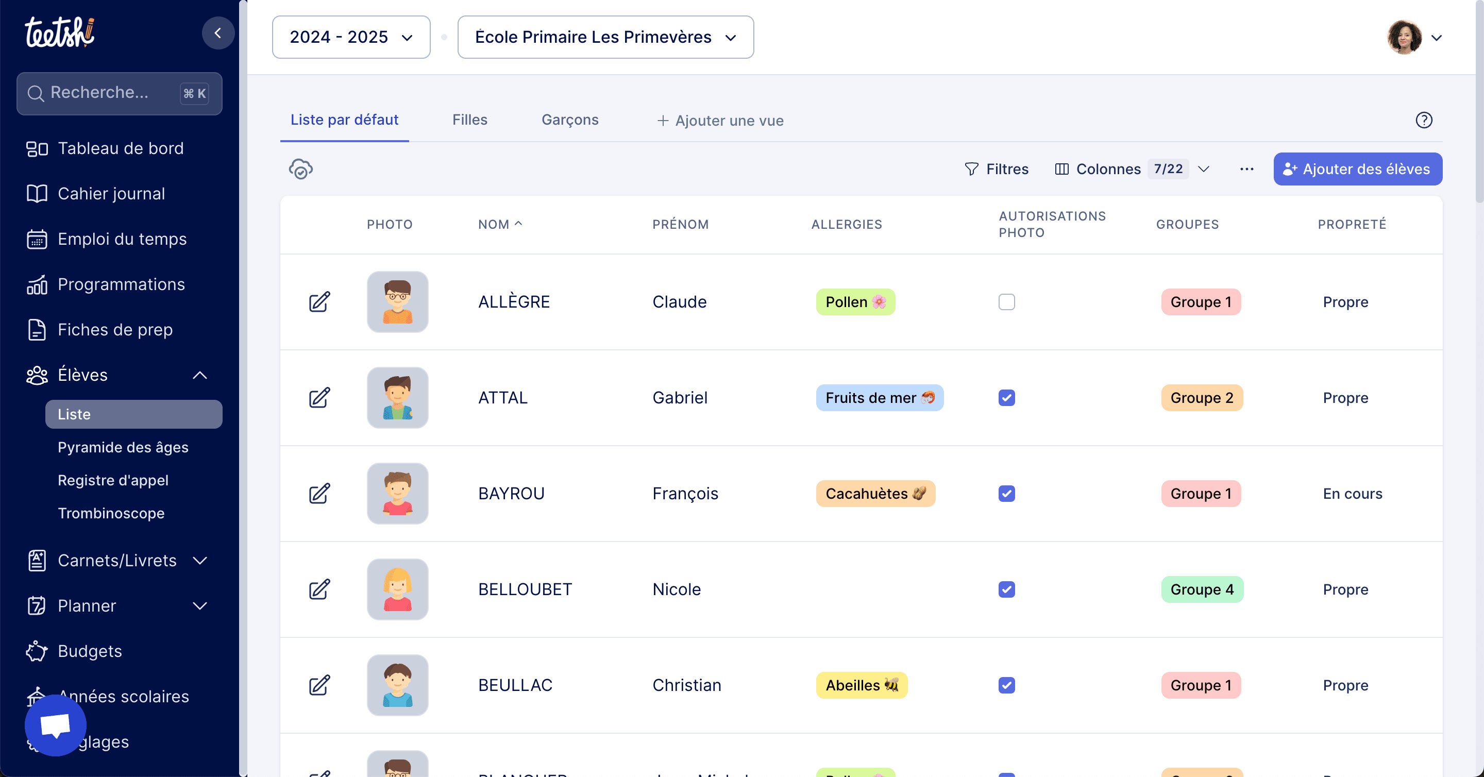Edit the ATTAL Gabriel row
Screen dimensions: 1484x777
coord(319,397)
